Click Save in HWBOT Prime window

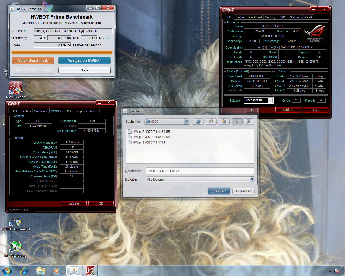[84, 70]
